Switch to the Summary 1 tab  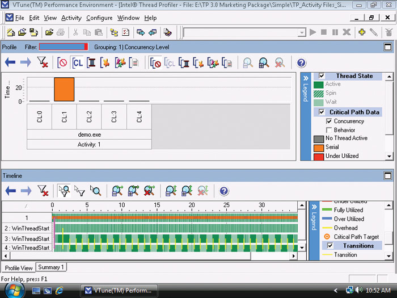click(51, 267)
